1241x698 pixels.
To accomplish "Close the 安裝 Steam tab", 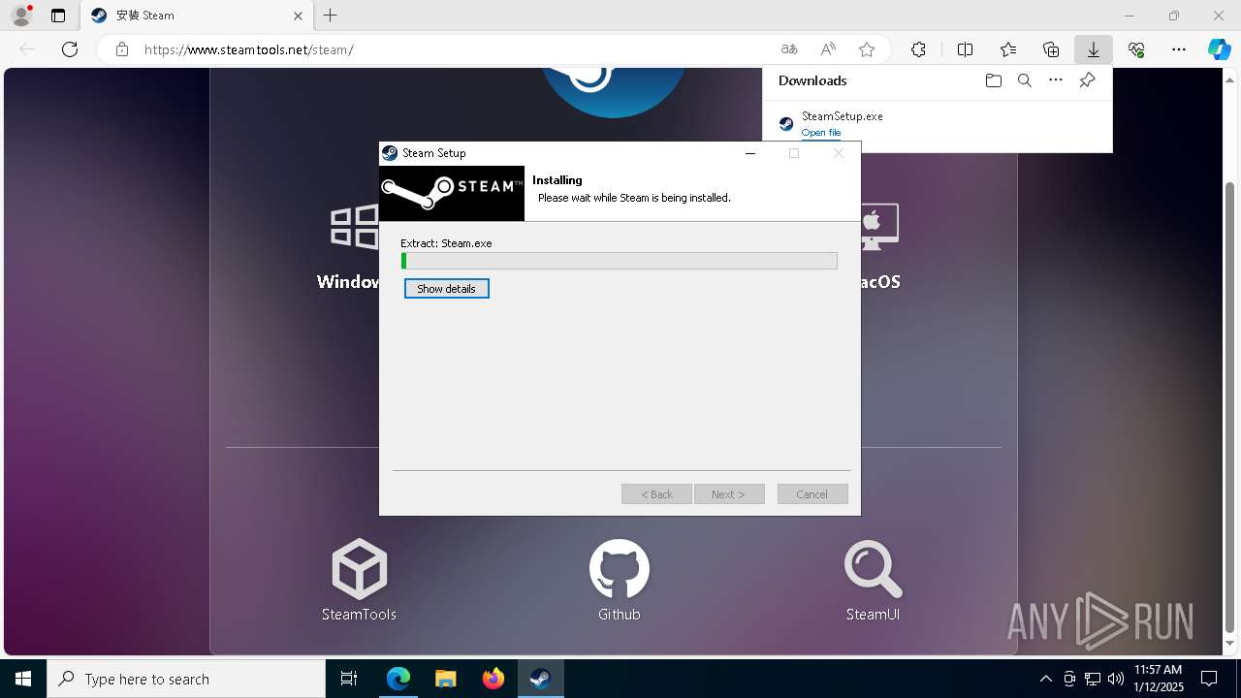I will [299, 16].
